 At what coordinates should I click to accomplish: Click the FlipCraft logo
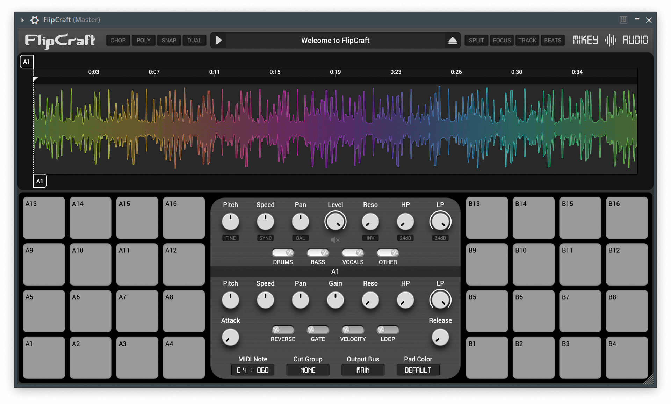pos(60,41)
